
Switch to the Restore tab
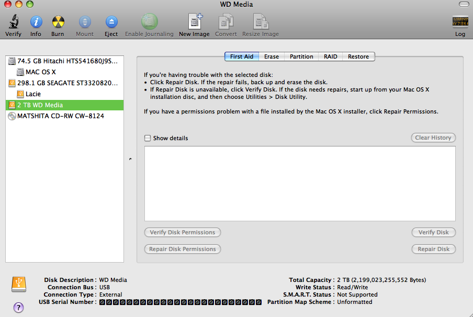tap(358, 56)
